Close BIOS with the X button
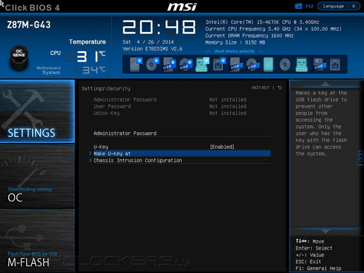 click(354, 6)
